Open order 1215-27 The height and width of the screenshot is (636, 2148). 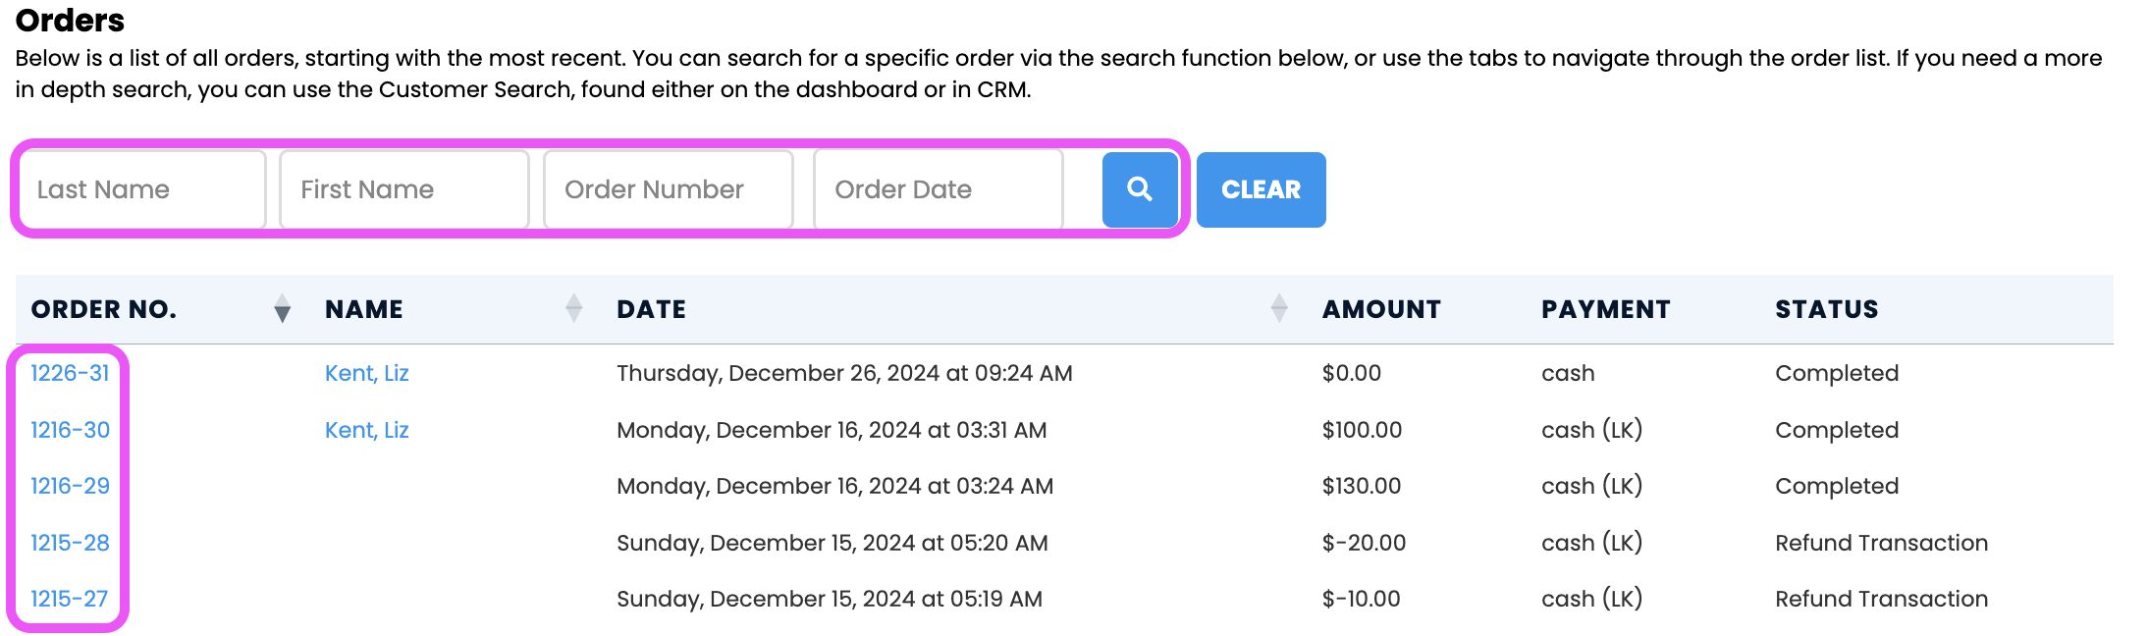click(69, 599)
